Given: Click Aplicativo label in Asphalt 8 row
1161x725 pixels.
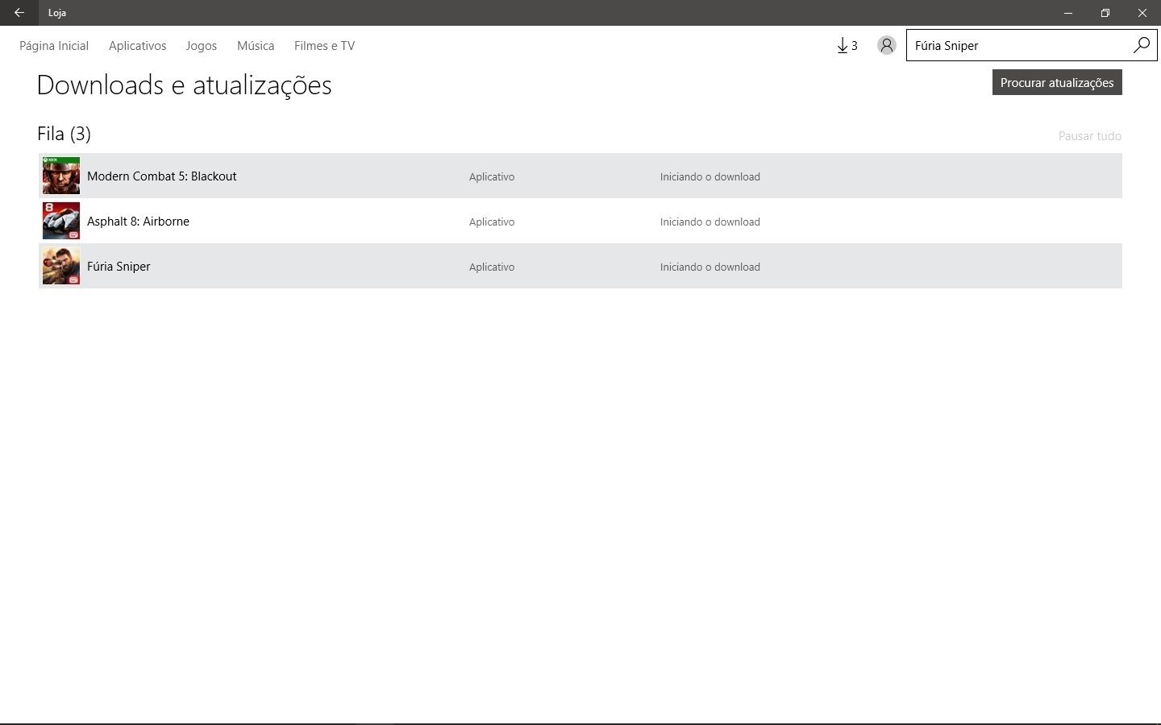Looking at the screenshot, I should click(492, 222).
